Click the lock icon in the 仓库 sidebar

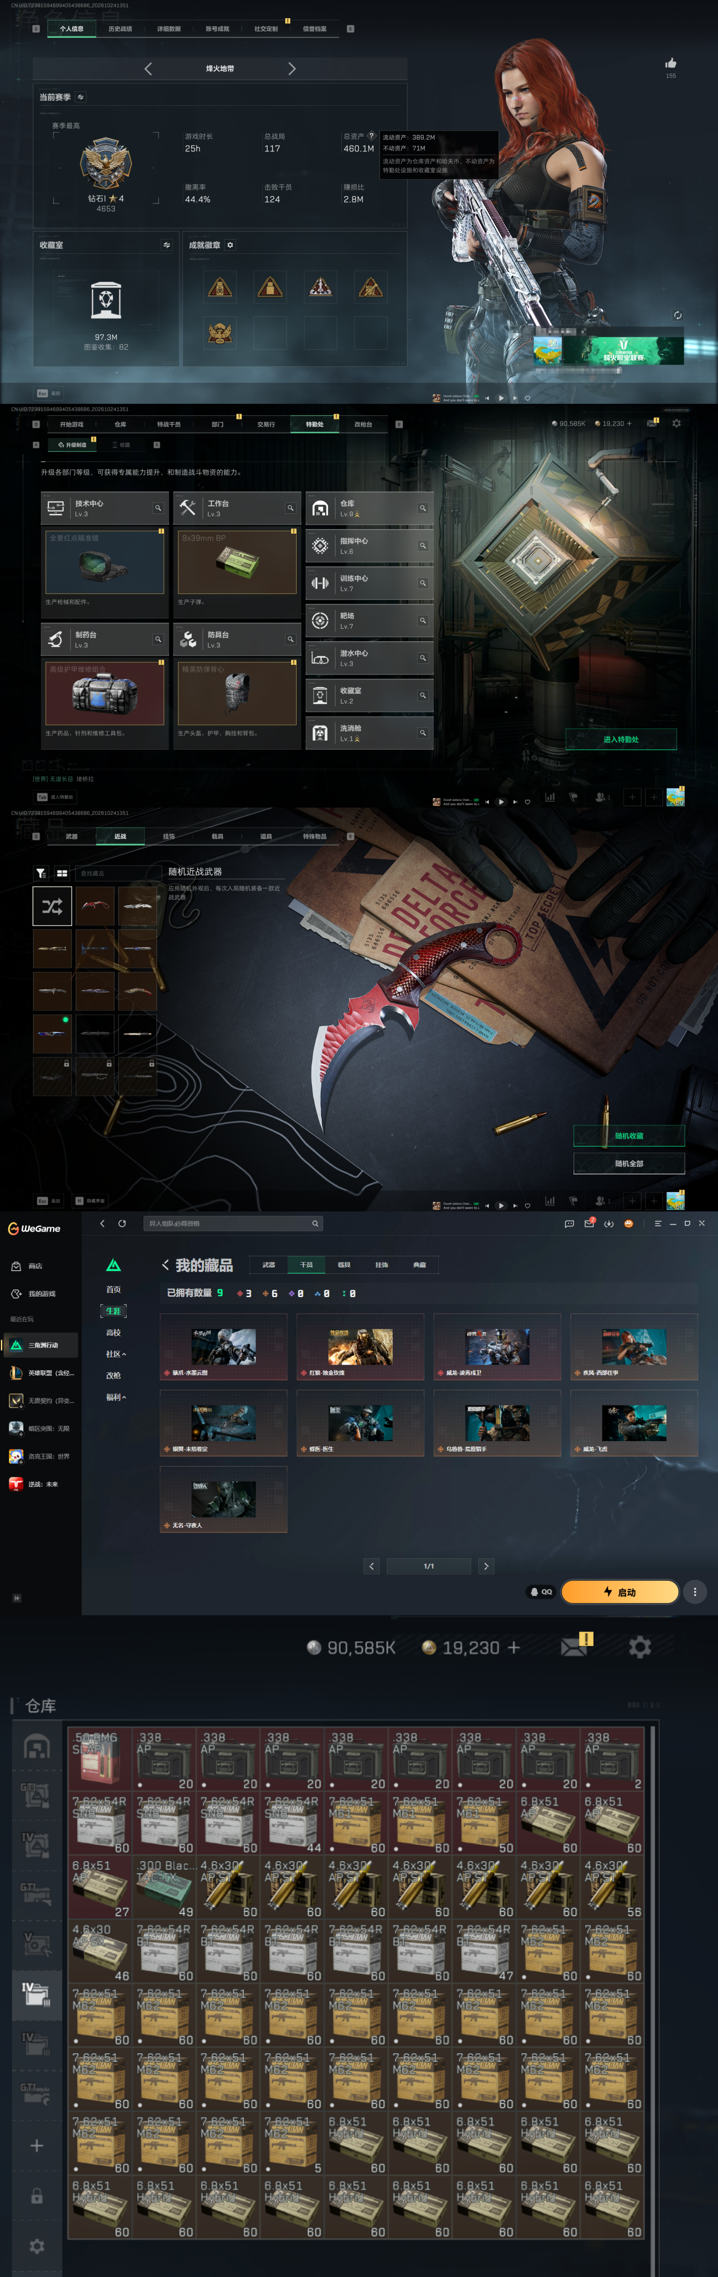[x=36, y=2196]
